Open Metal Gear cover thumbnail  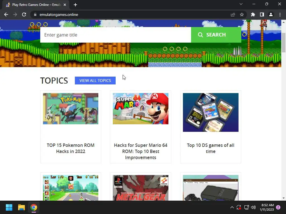point(141,188)
